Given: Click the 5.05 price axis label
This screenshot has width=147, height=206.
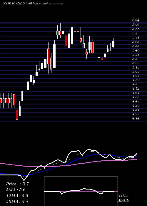Looking at the screenshot, I should click(x=136, y=72).
